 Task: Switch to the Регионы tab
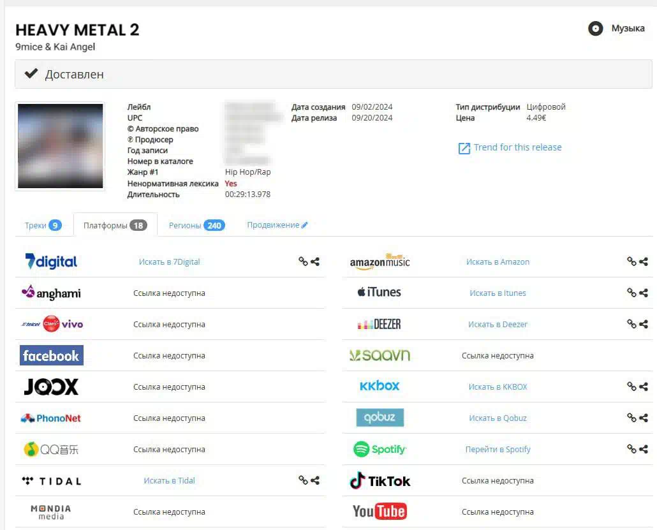tap(196, 225)
